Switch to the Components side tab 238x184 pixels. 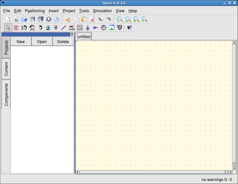(x=6, y=94)
